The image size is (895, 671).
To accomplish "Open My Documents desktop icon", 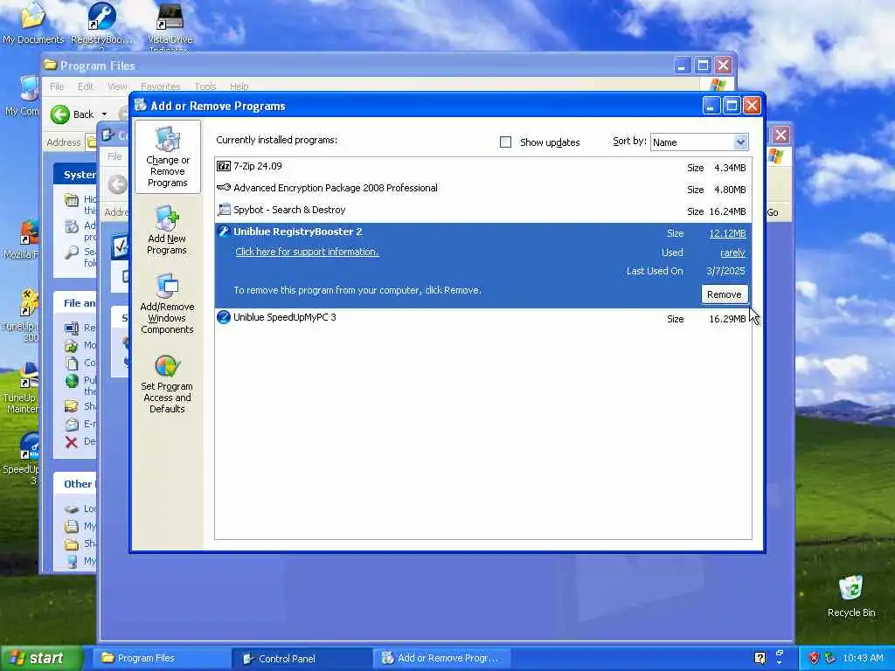I will coord(33,23).
